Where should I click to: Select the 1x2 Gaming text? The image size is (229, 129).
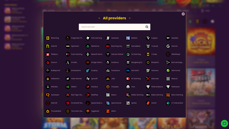[136, 54]
